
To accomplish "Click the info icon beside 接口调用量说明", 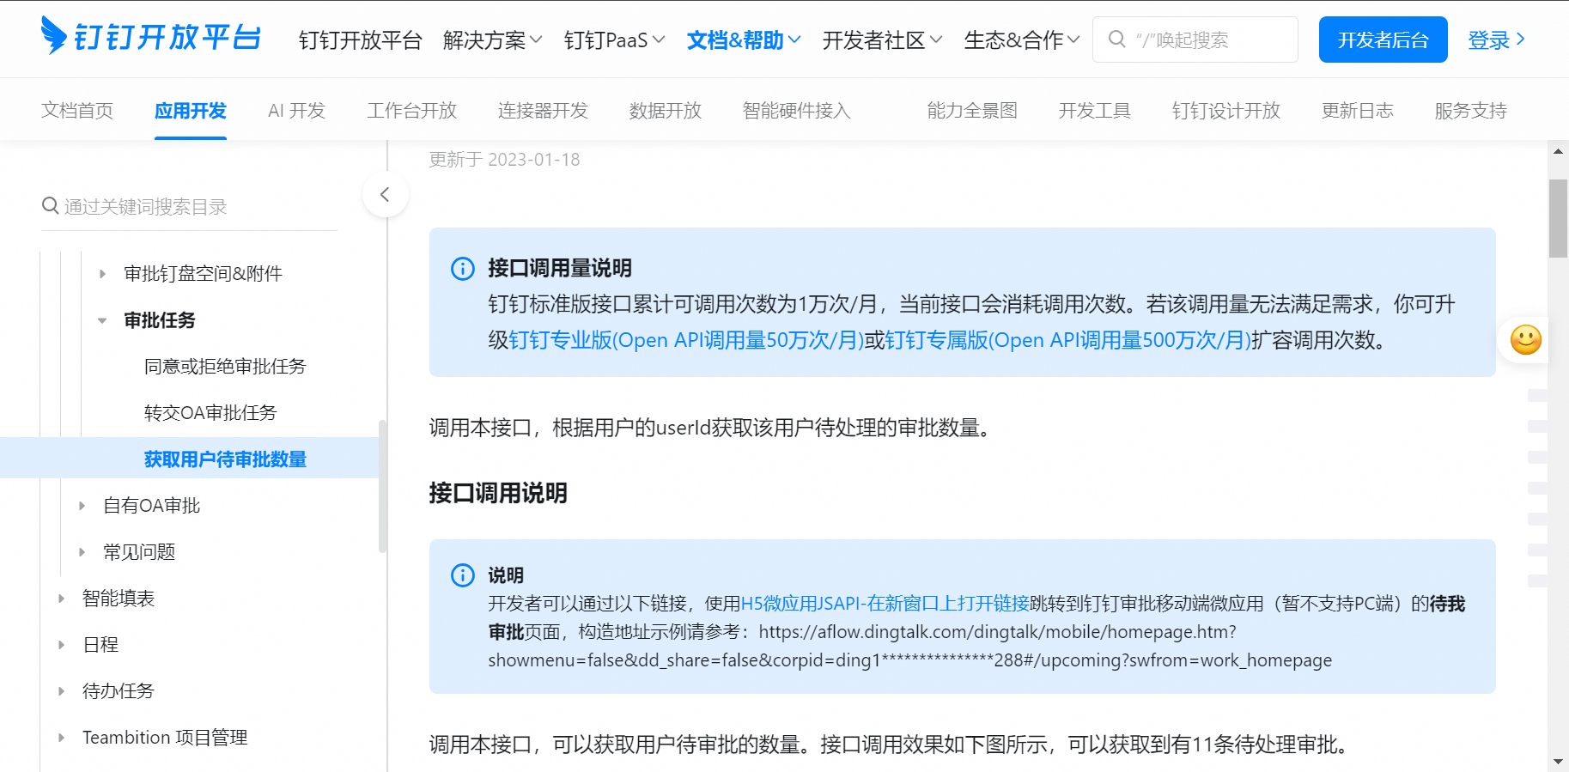I will (463, 269).
